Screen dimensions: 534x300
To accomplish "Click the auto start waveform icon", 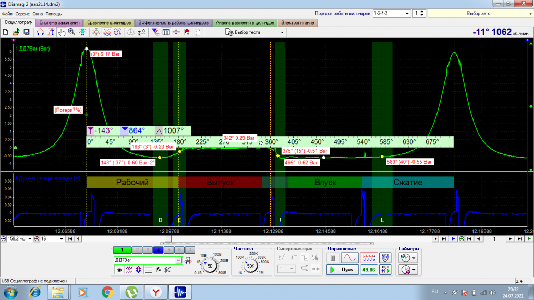I will point(385,270).
